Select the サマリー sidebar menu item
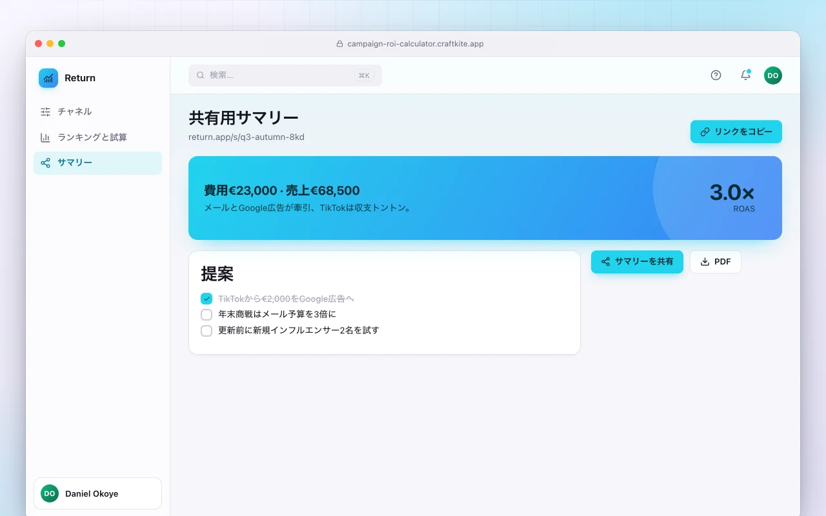This screenshot has height=516, width=826. pos(97,163)
